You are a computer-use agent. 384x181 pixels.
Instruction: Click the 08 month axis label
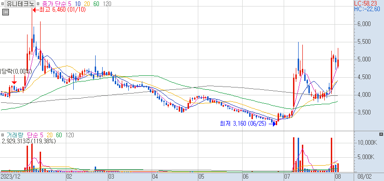coord(338,177)
